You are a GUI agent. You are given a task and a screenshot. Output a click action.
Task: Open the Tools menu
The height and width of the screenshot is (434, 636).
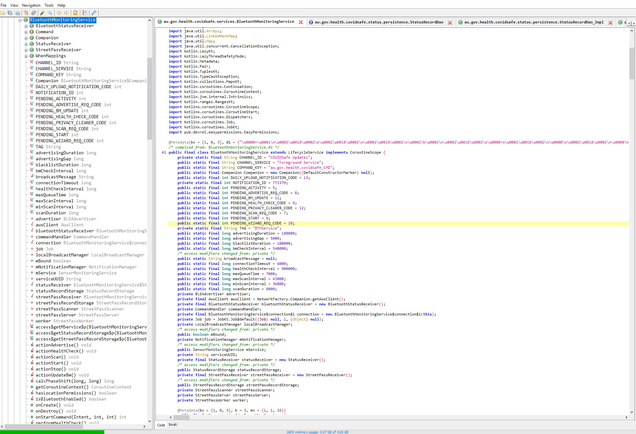coord(49,5)
